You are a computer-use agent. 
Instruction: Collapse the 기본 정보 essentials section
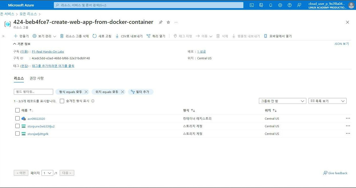[22, 44]
